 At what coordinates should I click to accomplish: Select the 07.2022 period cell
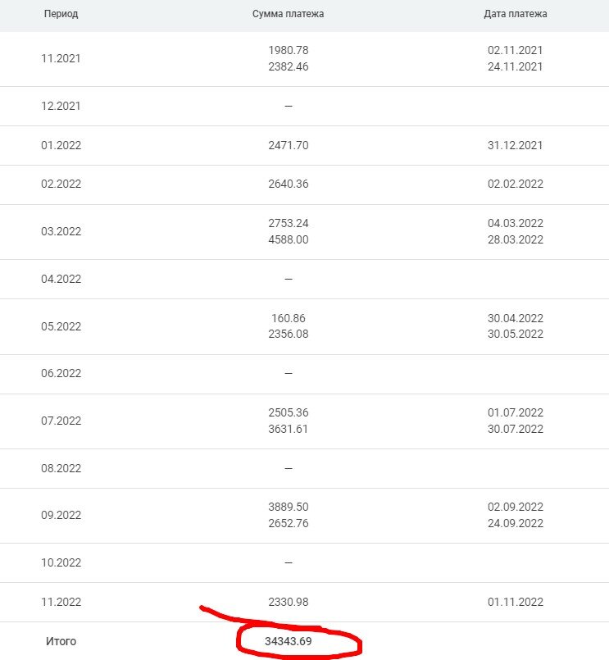61,421
